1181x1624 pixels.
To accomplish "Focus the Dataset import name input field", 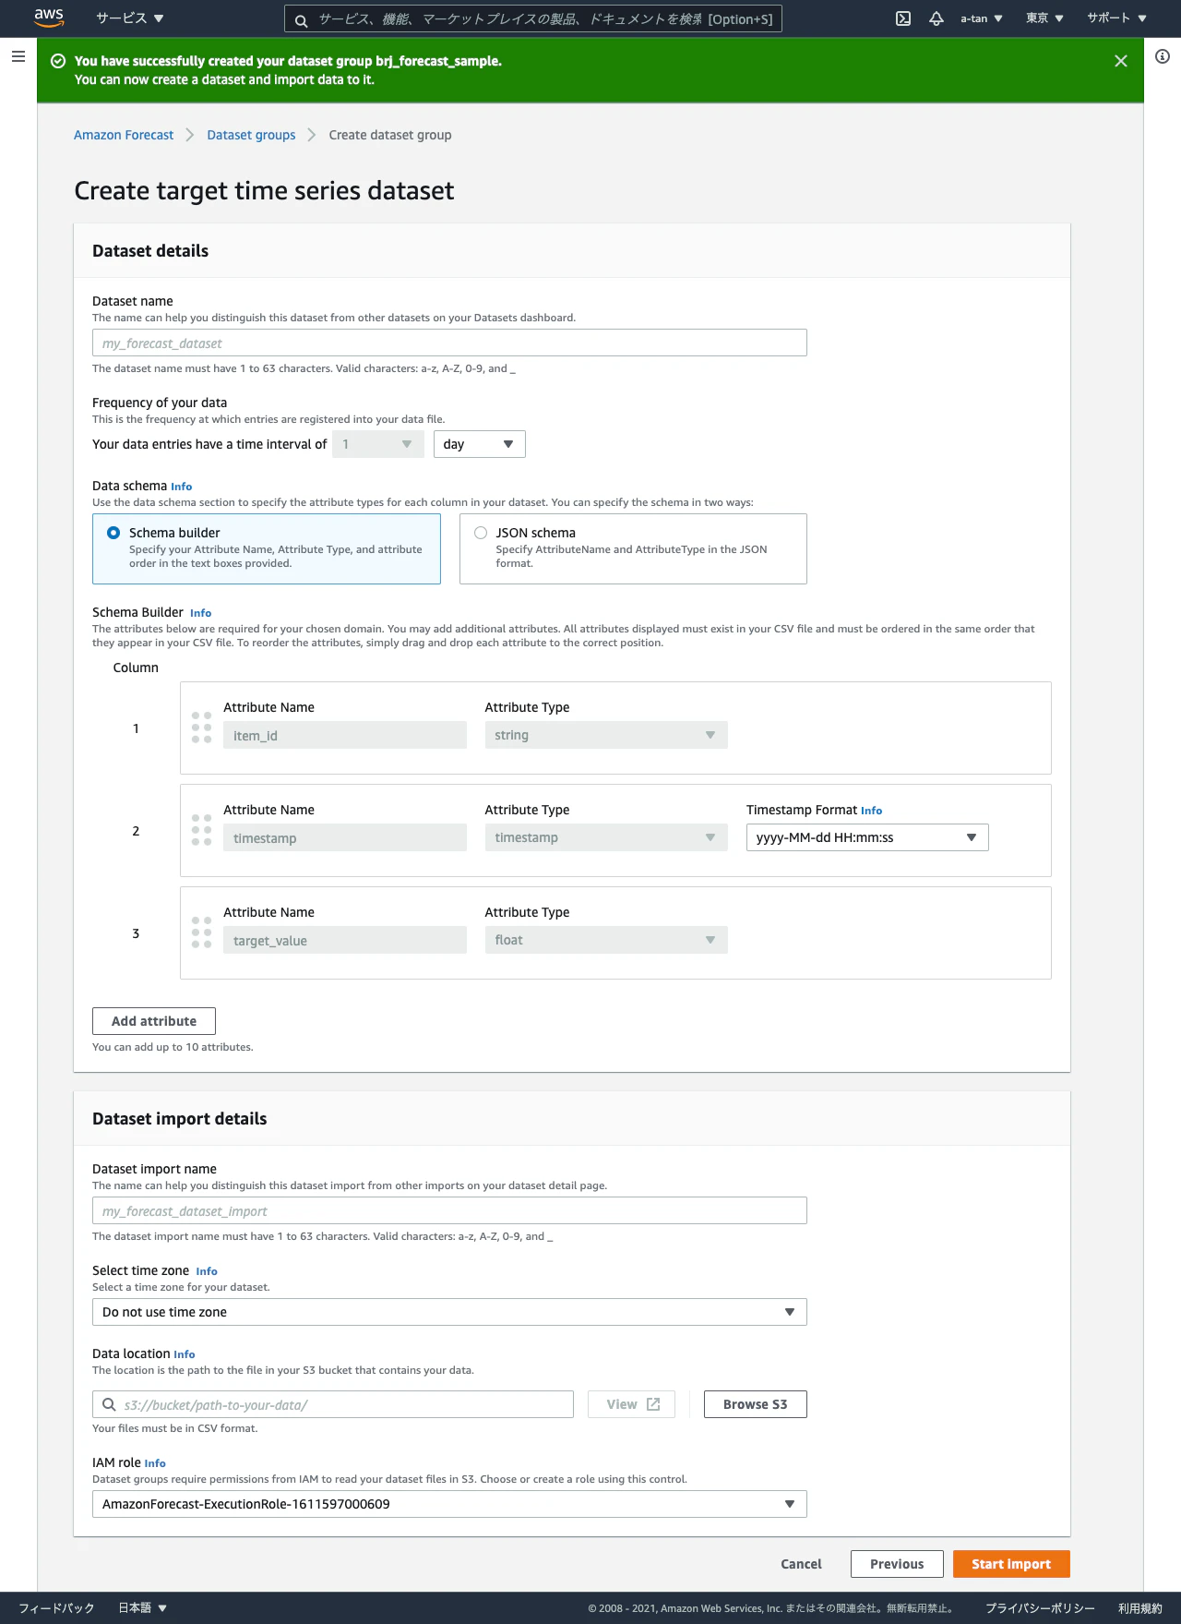I will pyautogui.click(x=449, y=1210).
